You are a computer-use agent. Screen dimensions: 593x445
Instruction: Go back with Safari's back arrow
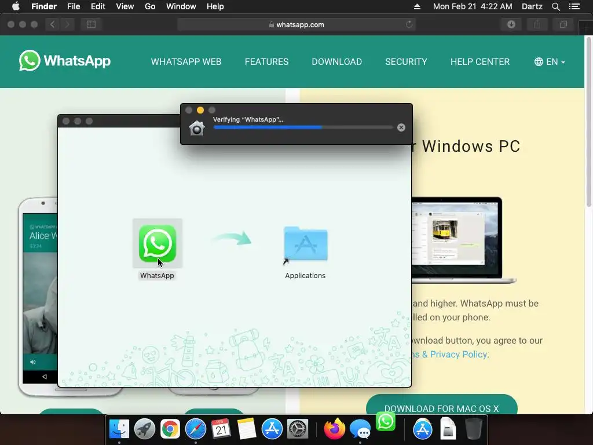click(53, 24)
